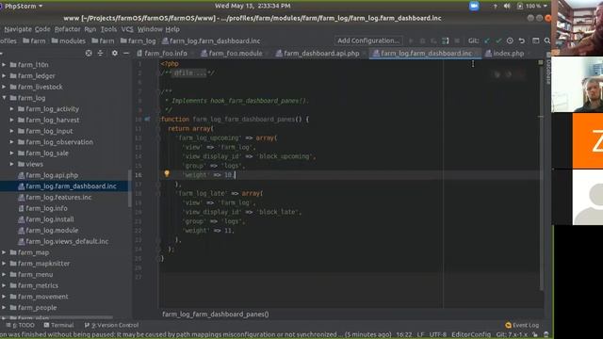Switch to the farm_dashboard.api.php tab
The image size is (603, 339).
(318, 54)
